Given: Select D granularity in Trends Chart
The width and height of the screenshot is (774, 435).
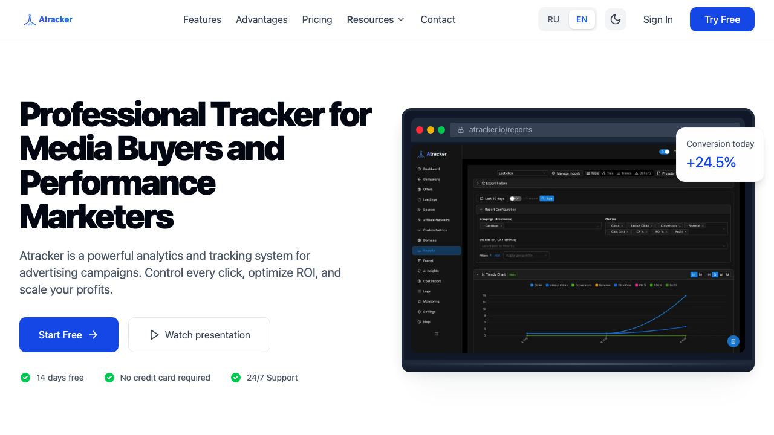Looking at the screenshot, I should [715, 274].
